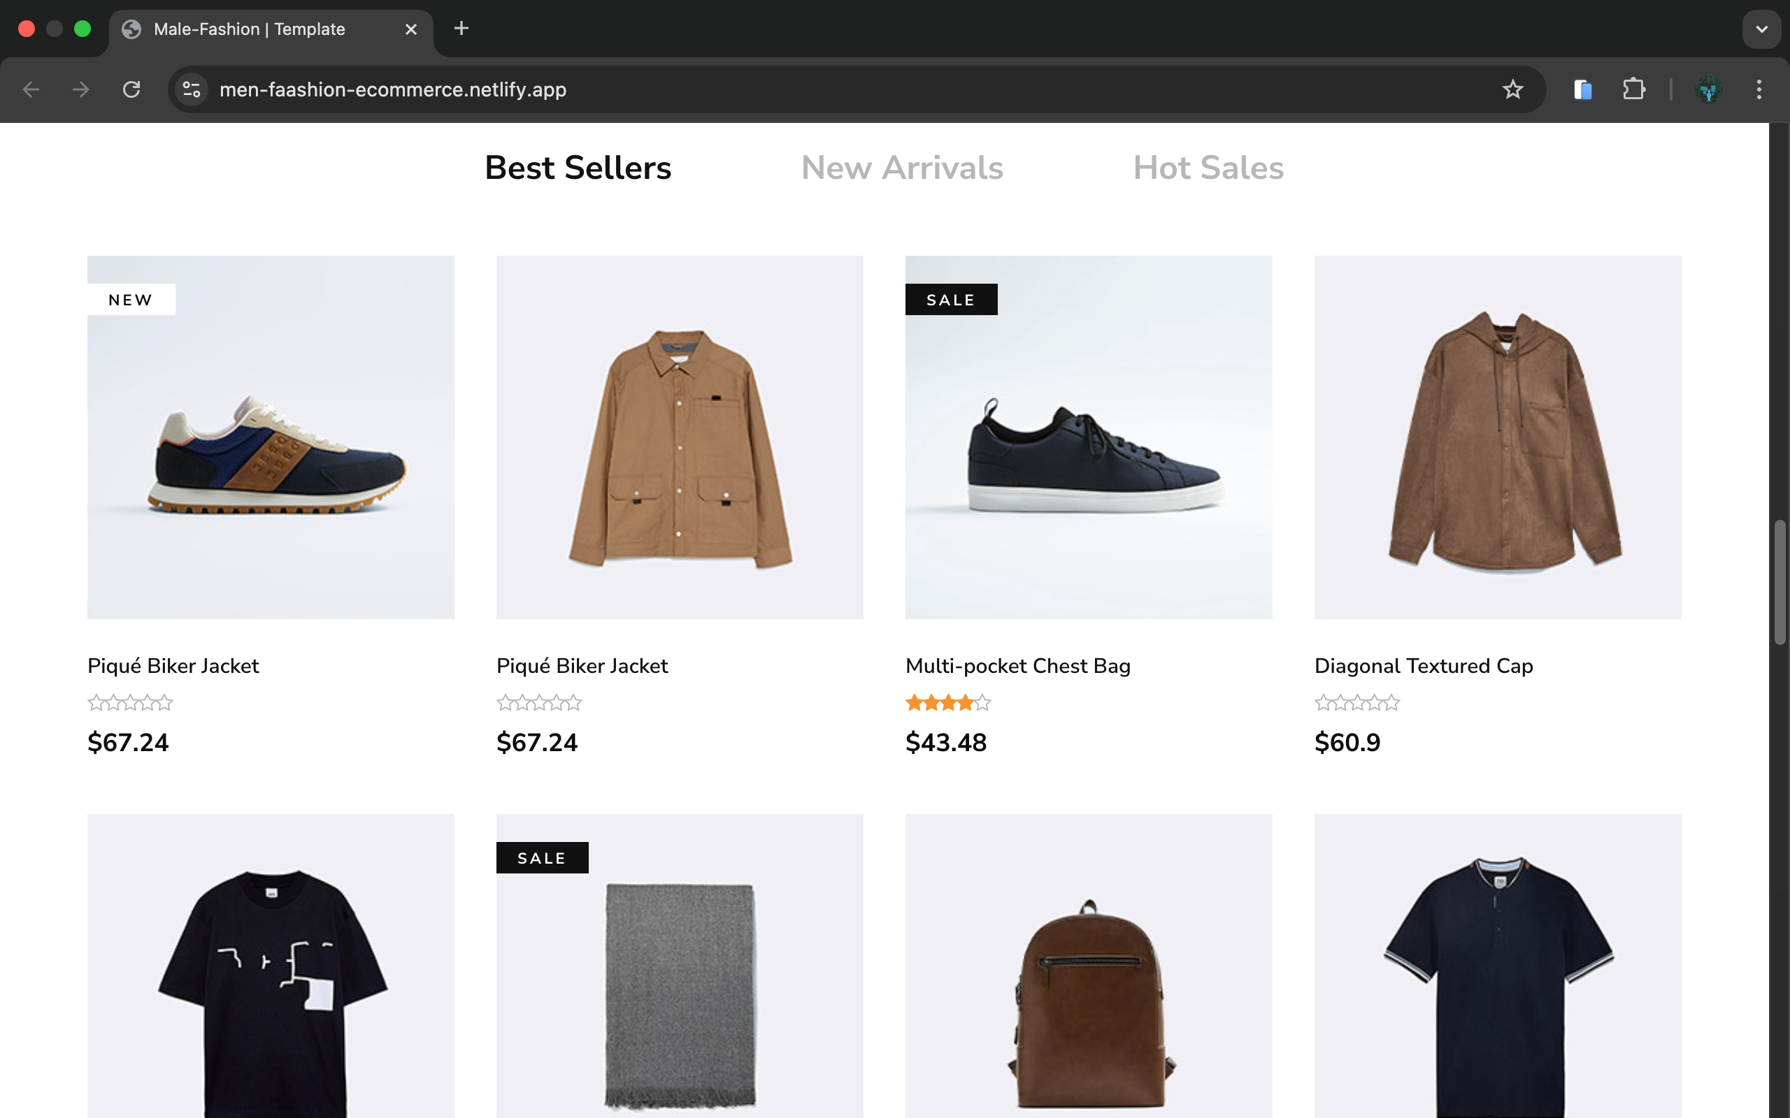Click Piqué Biker Jacket title under tan jacket
This screenshot has height=1118, width=1790.
click(x=582, y=665)
